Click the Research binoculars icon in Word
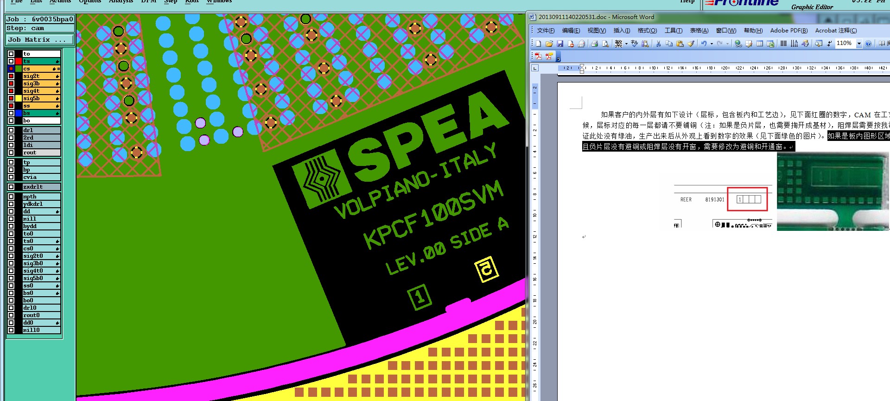 [645, 44]
